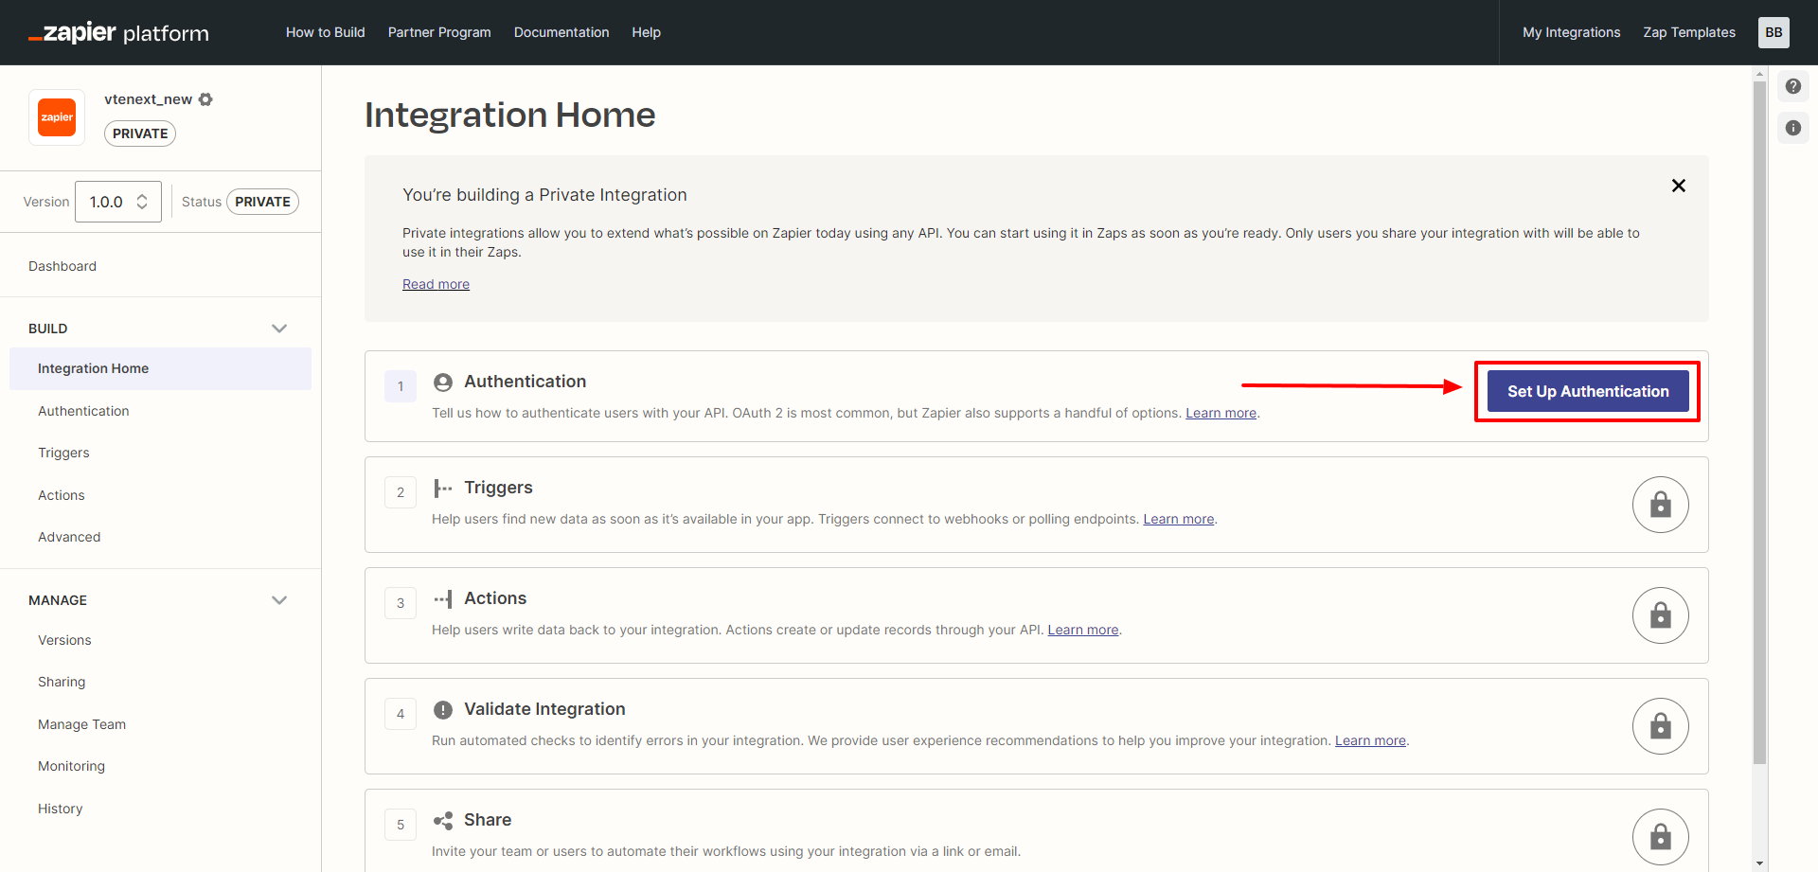Image resolution: width=1818 pixels, height=872 pixels.
Task: Collapse the MANAGE section chevron
Action: click(279, 600)
